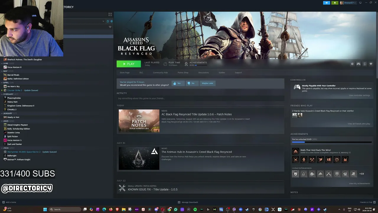
Task: Select Kingdom Come: Deliverance II
Action: pos(20,106)
